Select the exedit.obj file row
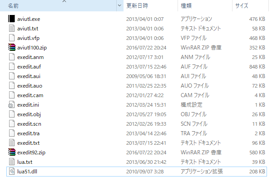This screenshot has height=182, width=272. (x=137, y=114)
